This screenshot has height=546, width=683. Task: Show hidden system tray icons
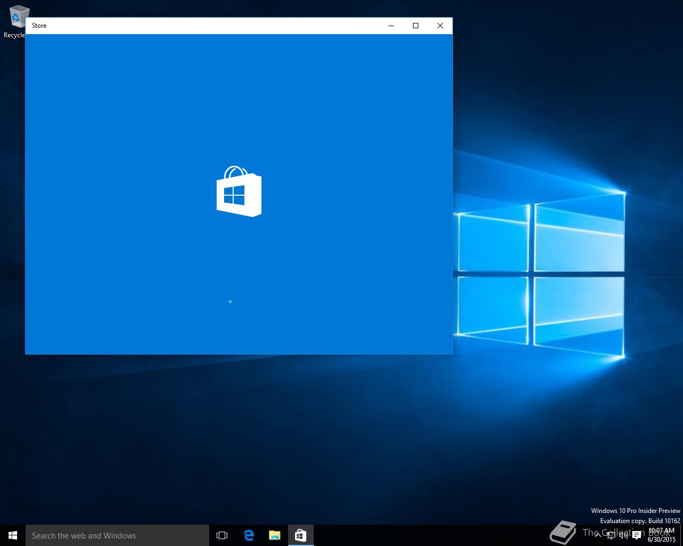point(598,535)
